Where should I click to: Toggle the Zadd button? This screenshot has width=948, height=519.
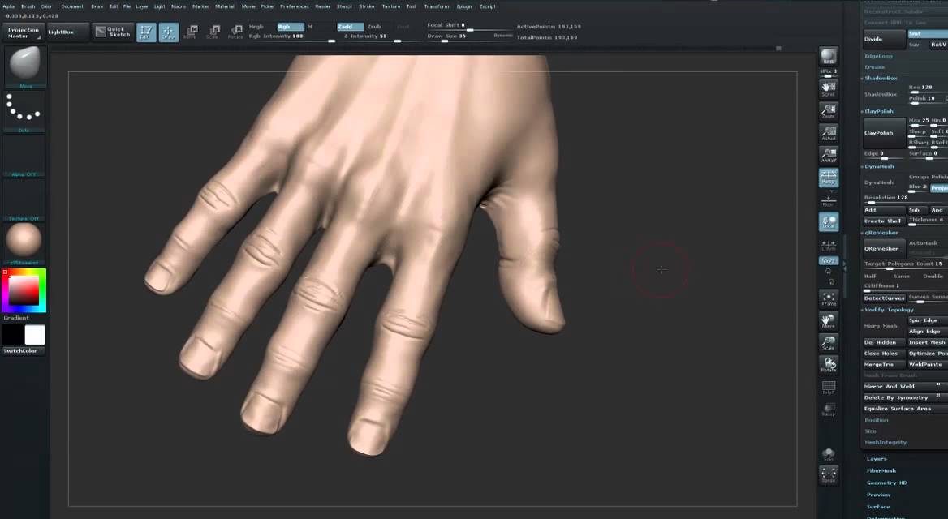pyautogui.click(x=350, y=27)
